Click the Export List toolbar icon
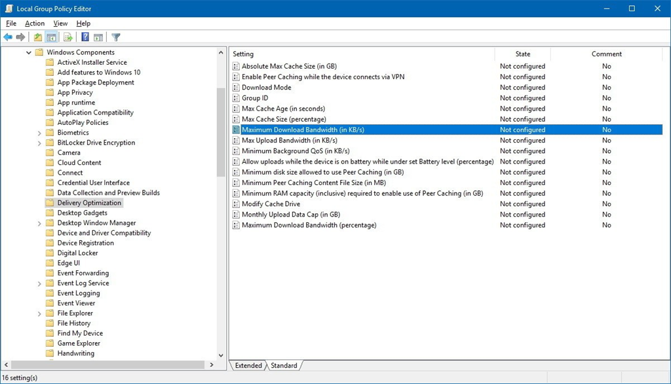 [x=67, y=37]
